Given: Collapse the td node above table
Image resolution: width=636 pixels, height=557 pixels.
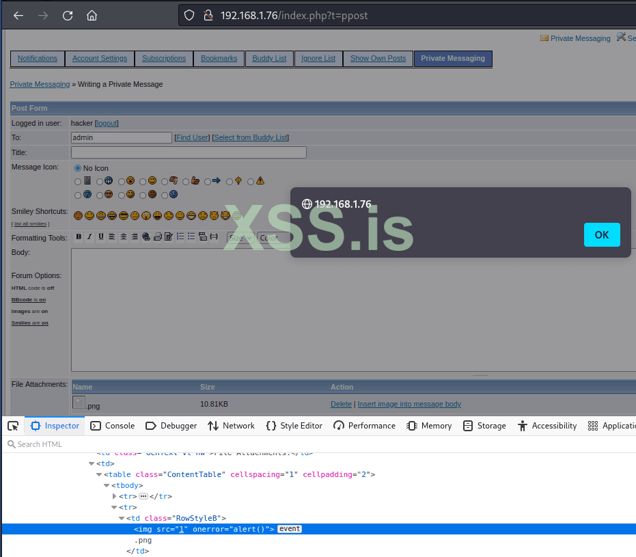Looking at the screenshot, I should [x=92, y=463].
